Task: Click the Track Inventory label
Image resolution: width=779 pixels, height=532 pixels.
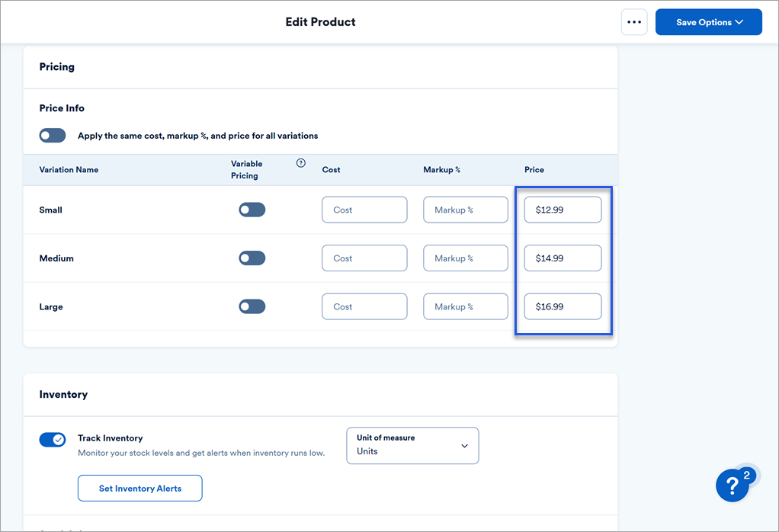Action: tap(111, 438)
